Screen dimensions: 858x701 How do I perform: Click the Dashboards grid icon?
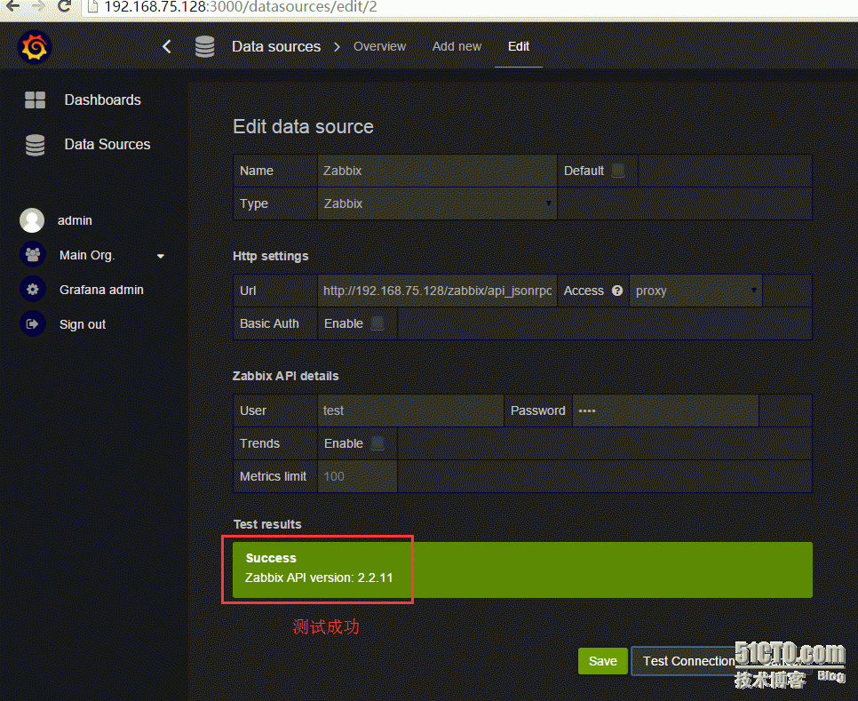pyautogui.click(x=35, y=100)
